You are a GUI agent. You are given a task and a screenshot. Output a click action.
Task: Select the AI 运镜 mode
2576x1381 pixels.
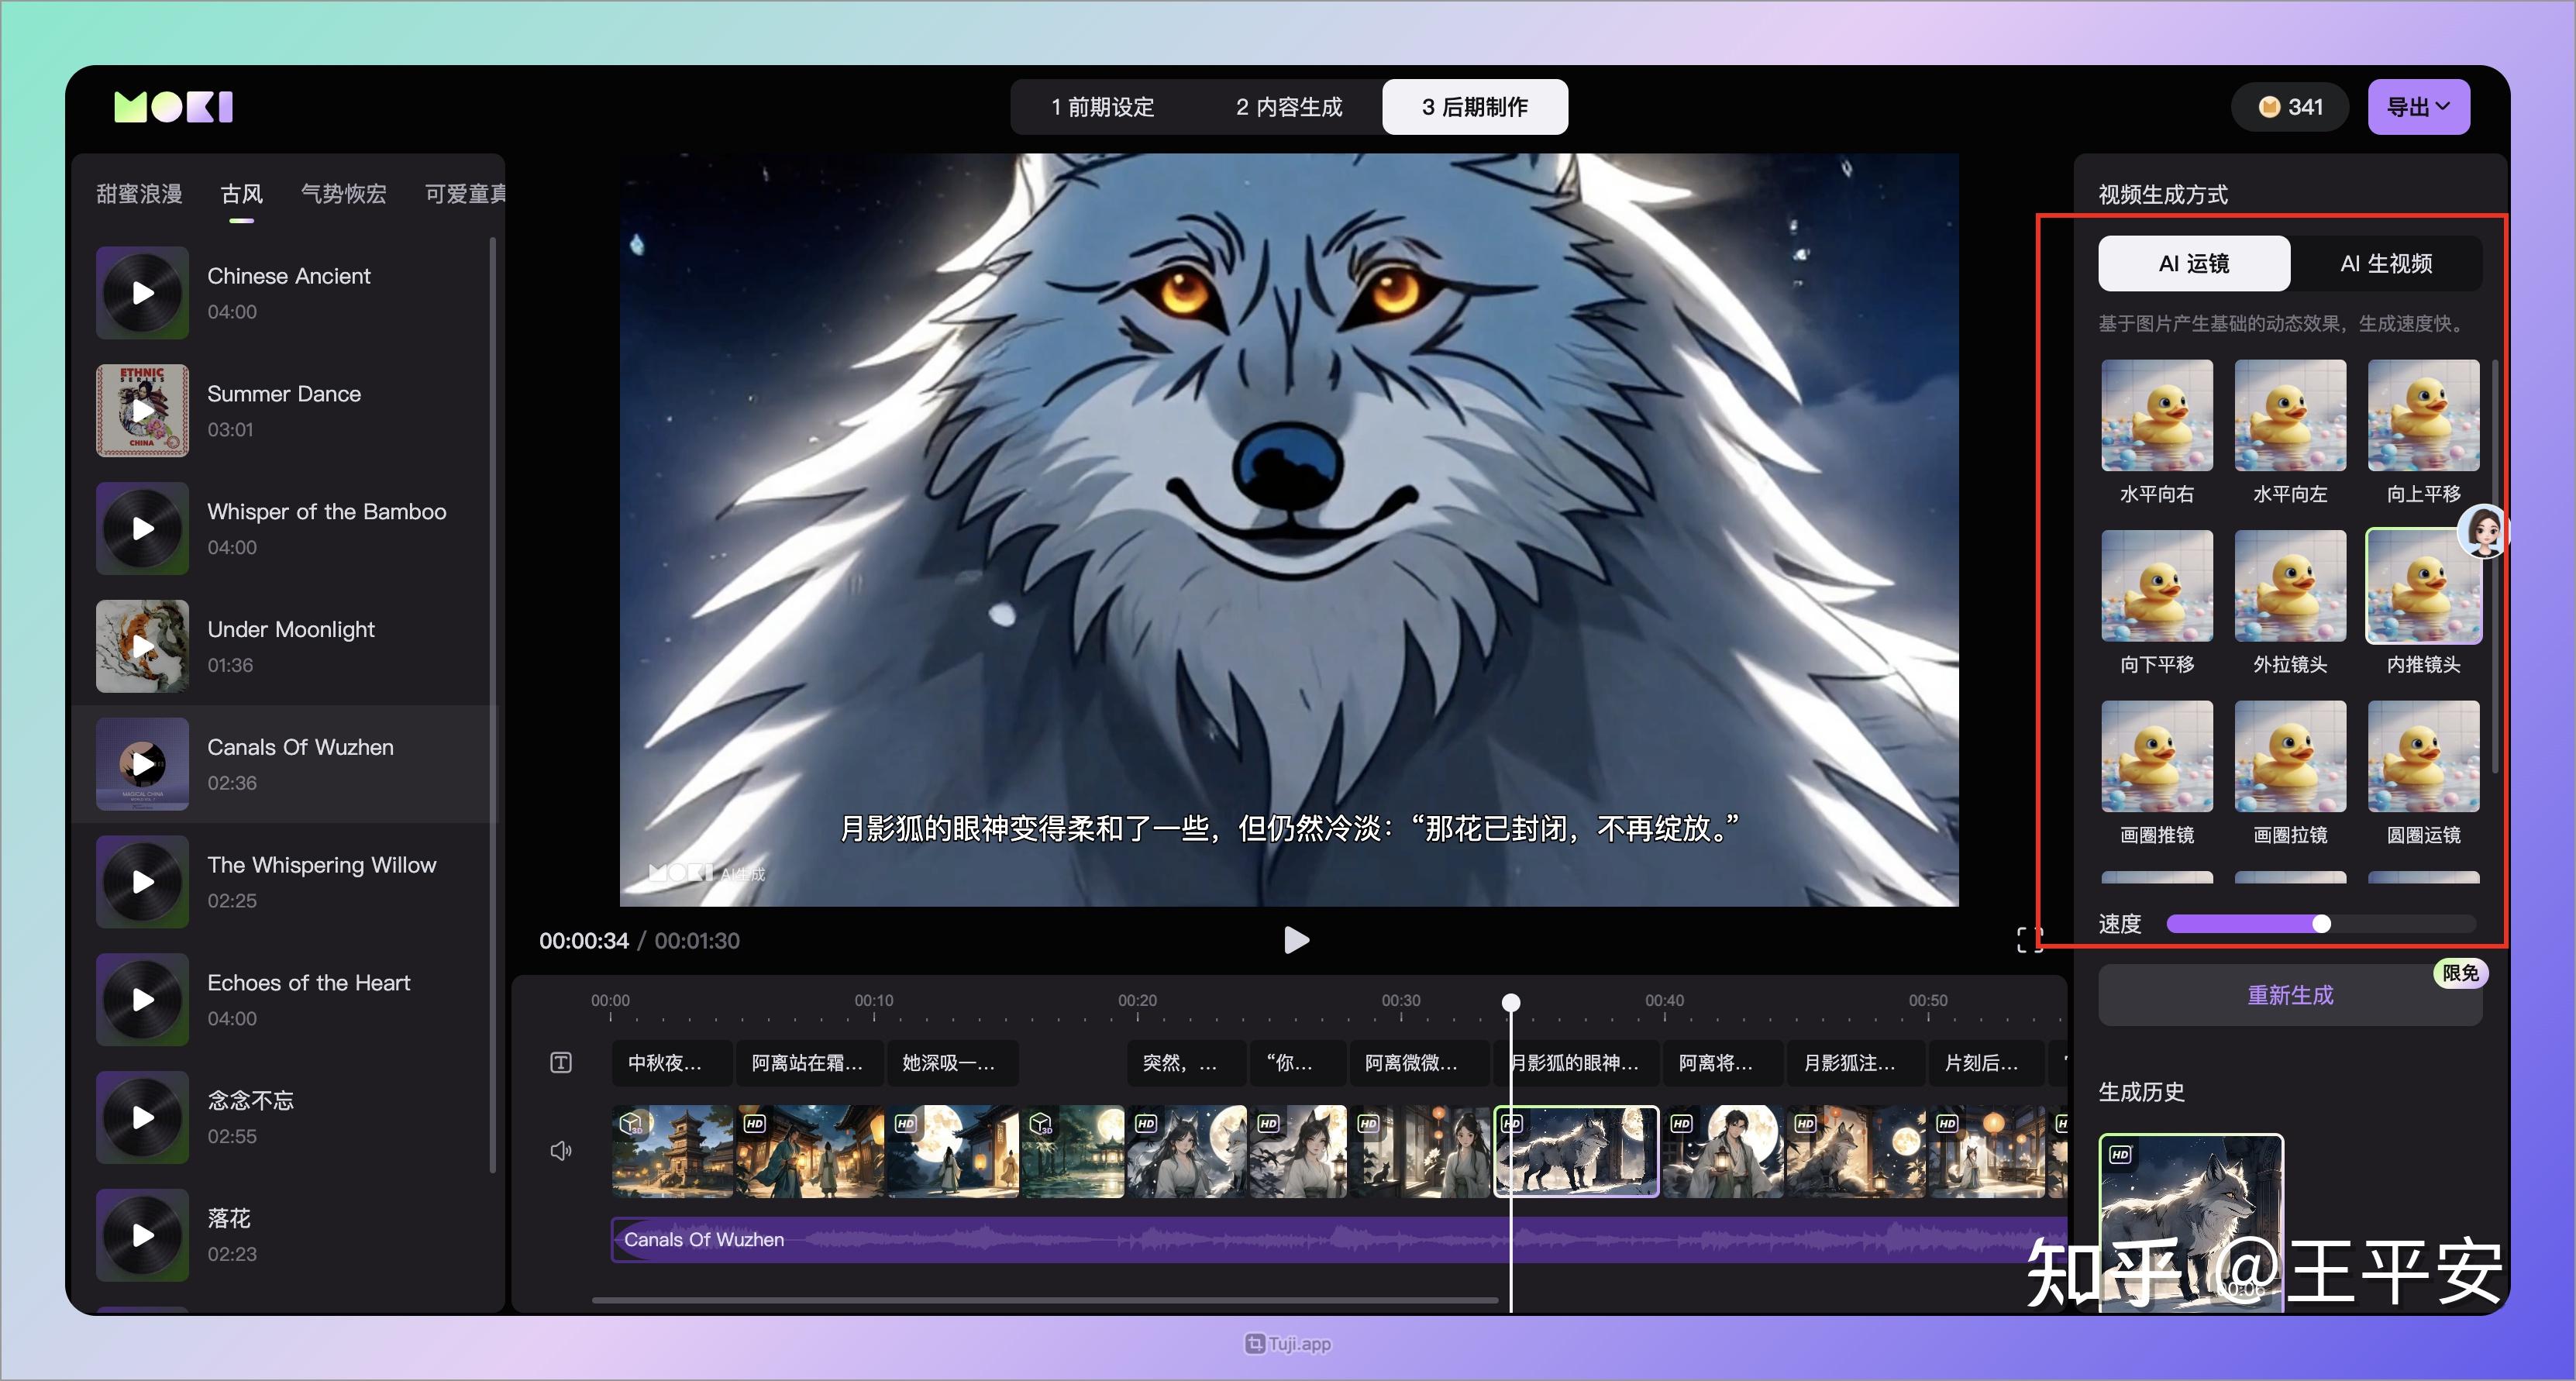pos(2193,263)
